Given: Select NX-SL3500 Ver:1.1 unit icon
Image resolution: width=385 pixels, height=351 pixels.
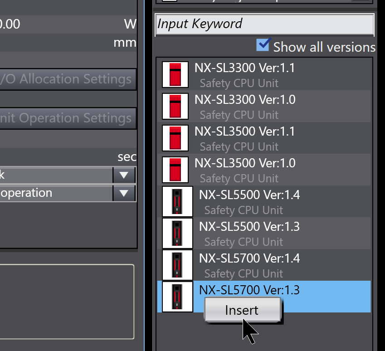Looking at the screenshot, I should click(175, 138).
